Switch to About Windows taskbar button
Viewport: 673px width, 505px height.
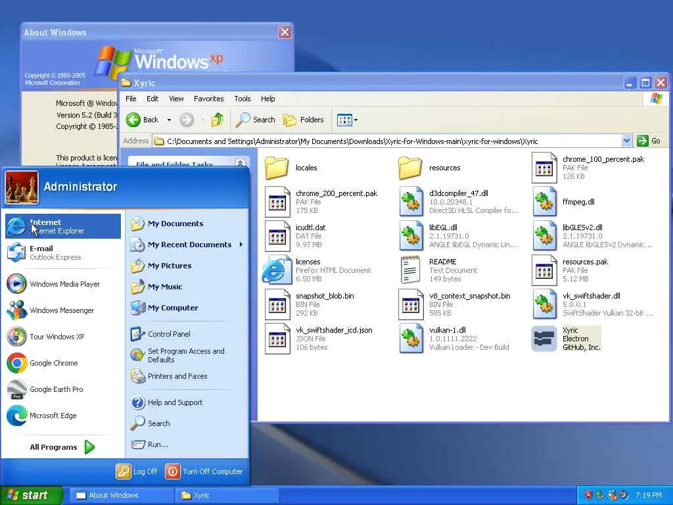[122, 495]
